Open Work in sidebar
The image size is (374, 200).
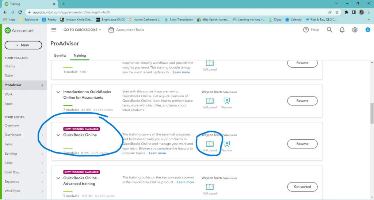pos(9,94)
